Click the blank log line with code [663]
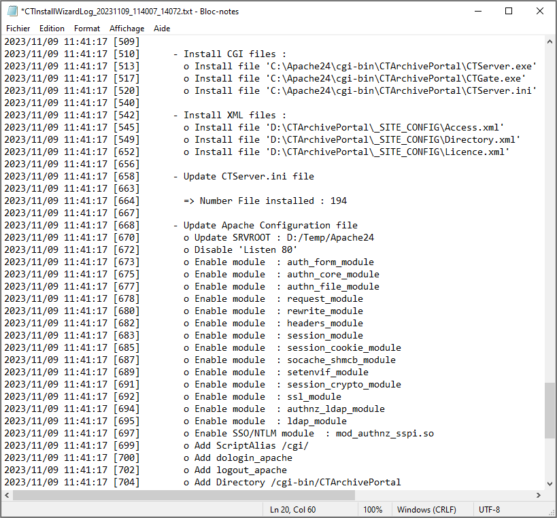557x518 pixels. pos(72,188)
